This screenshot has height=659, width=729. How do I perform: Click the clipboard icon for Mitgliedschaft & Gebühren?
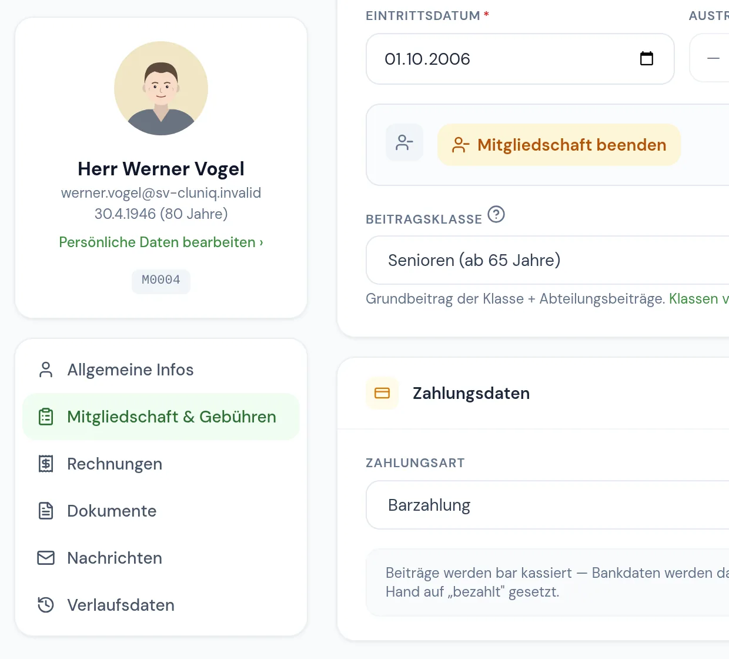tap(46, 417)
